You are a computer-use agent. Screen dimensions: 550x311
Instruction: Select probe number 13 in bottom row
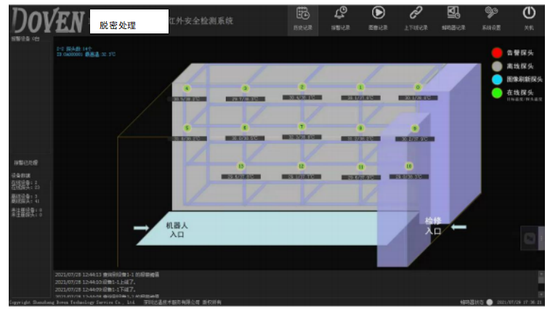[241, 166]
